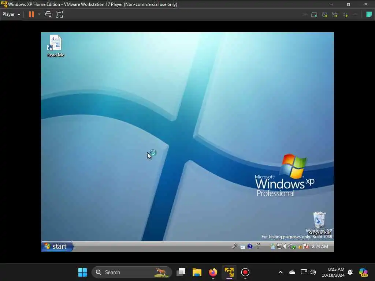Click the wrench icon in XP taskbar

point(234,246)
